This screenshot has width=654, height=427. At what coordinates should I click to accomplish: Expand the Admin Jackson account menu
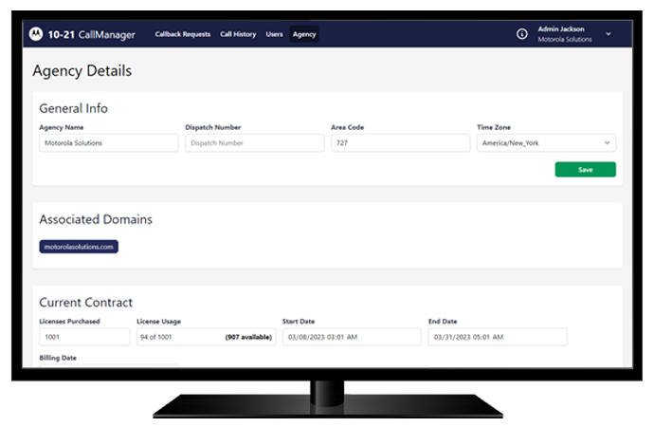pyautogui.click(x=608, y=34)
